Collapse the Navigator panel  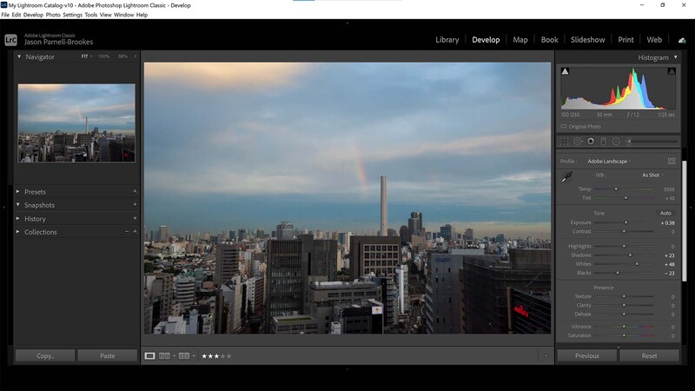(19, 56)
